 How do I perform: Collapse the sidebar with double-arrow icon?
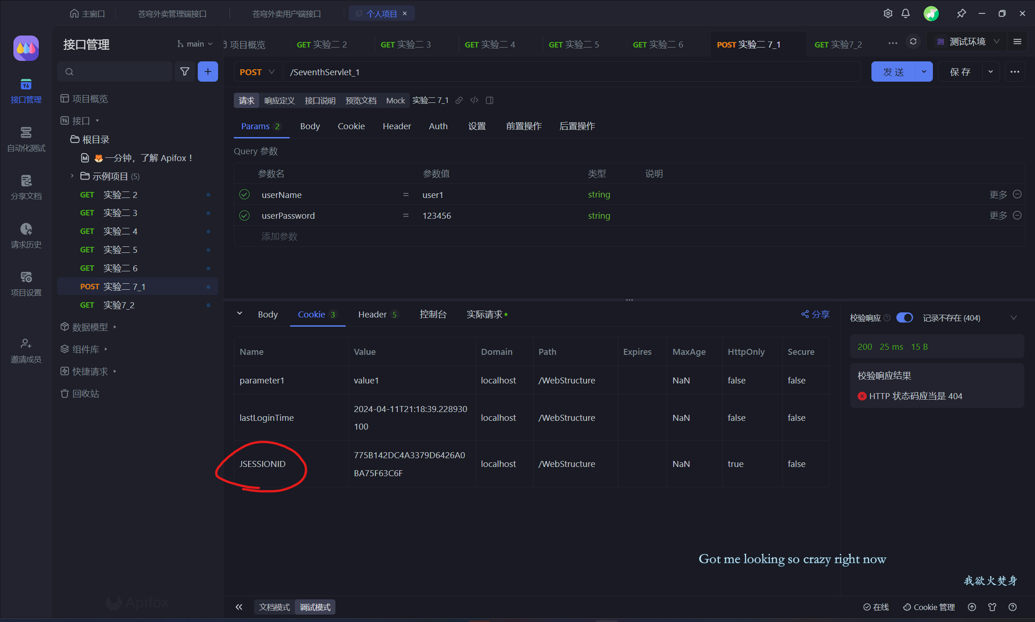(239, 607)
